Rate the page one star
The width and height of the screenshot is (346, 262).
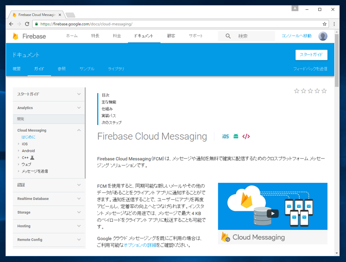coord(296,91)
